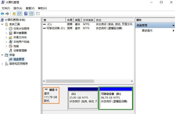Click the 卷 column header
Viewport: 175px width, 114px height.
(54, 20)
